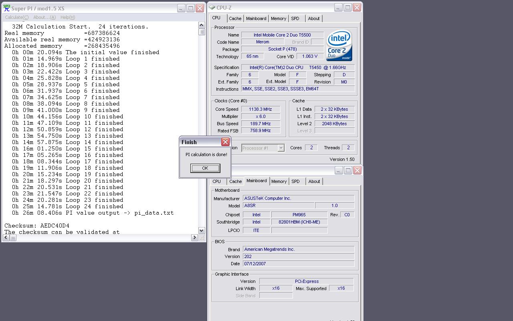Open the About menu in Super PI

(44, 17)
